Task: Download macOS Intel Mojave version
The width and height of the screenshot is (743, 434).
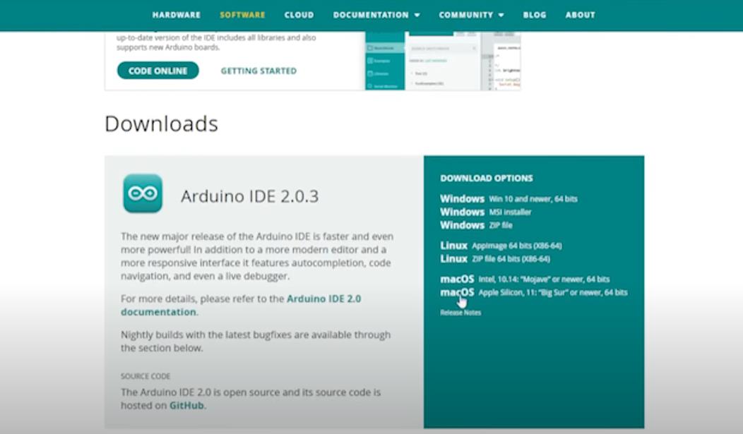Action: (x=525, y=279)
